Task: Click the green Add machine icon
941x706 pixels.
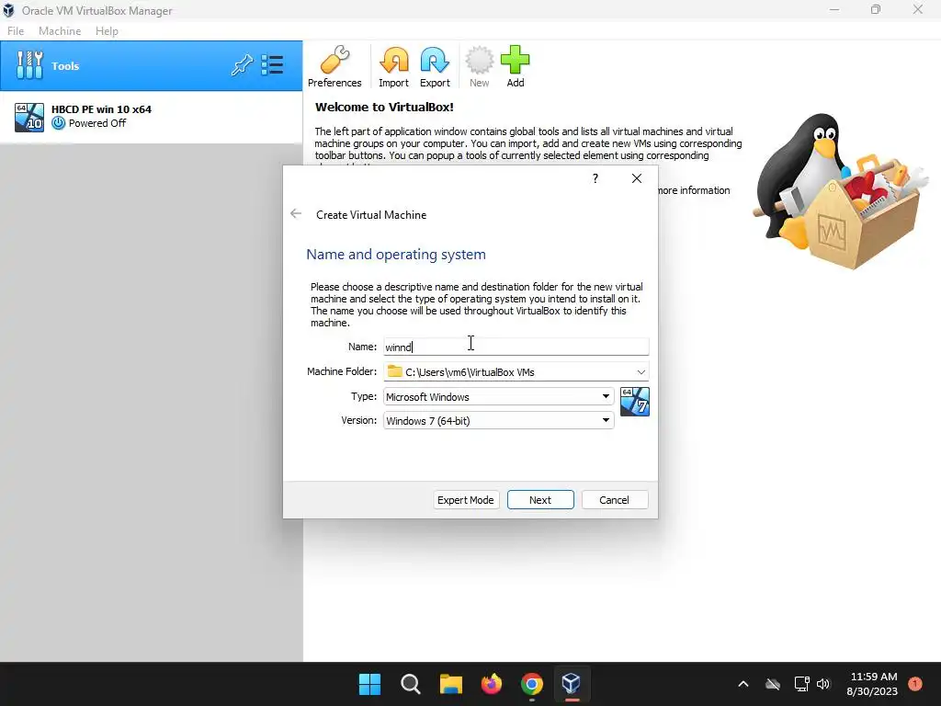Action: 515,66
